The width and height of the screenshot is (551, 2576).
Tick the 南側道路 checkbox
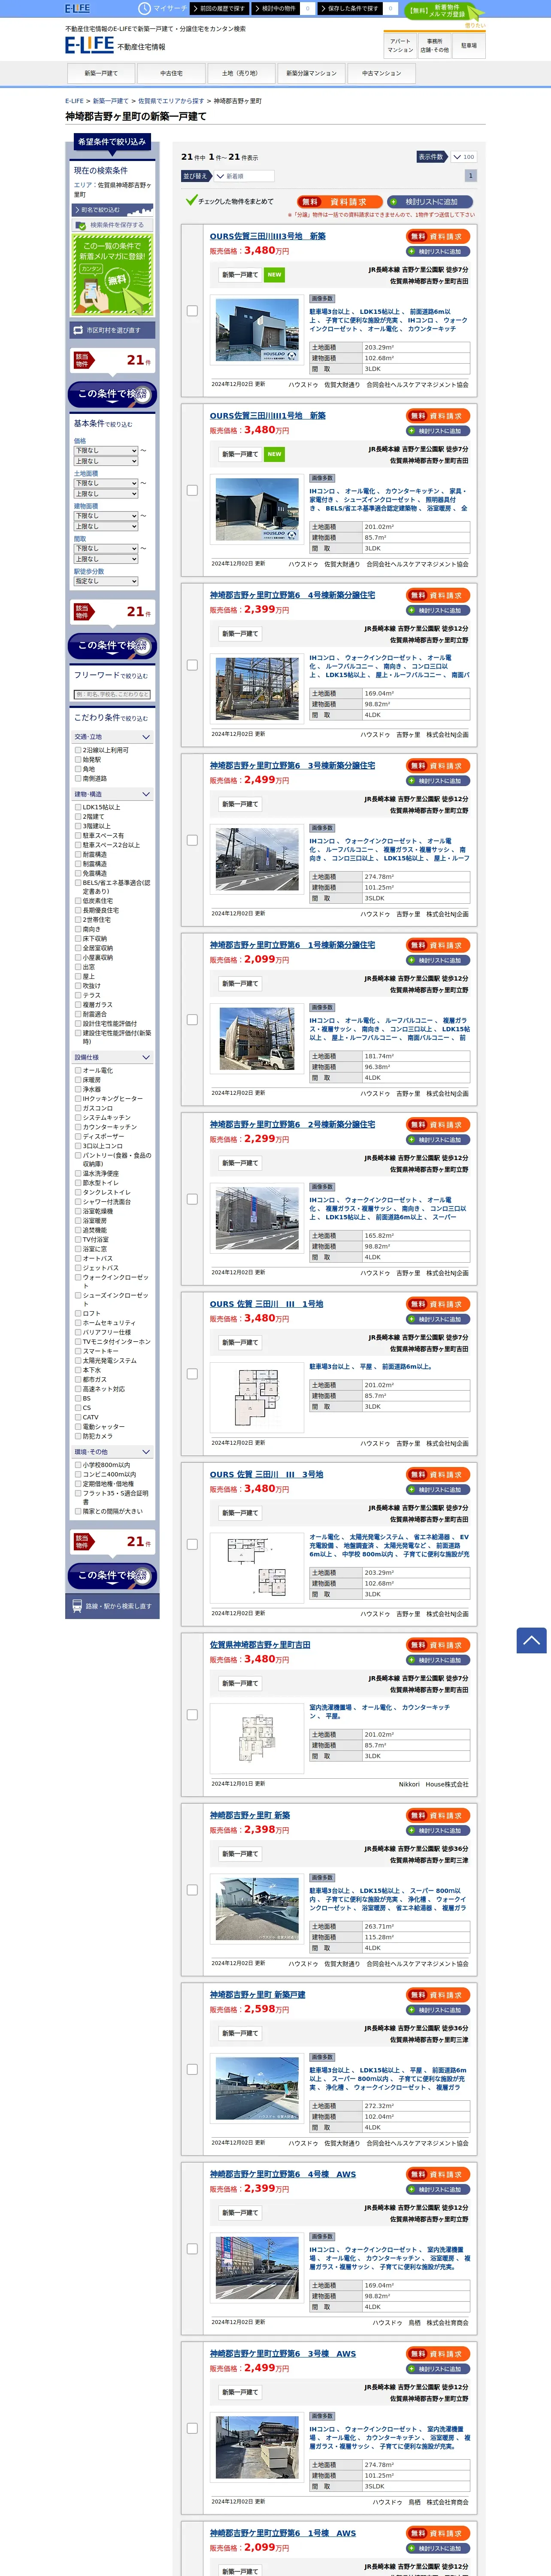(x=78, y=778)
